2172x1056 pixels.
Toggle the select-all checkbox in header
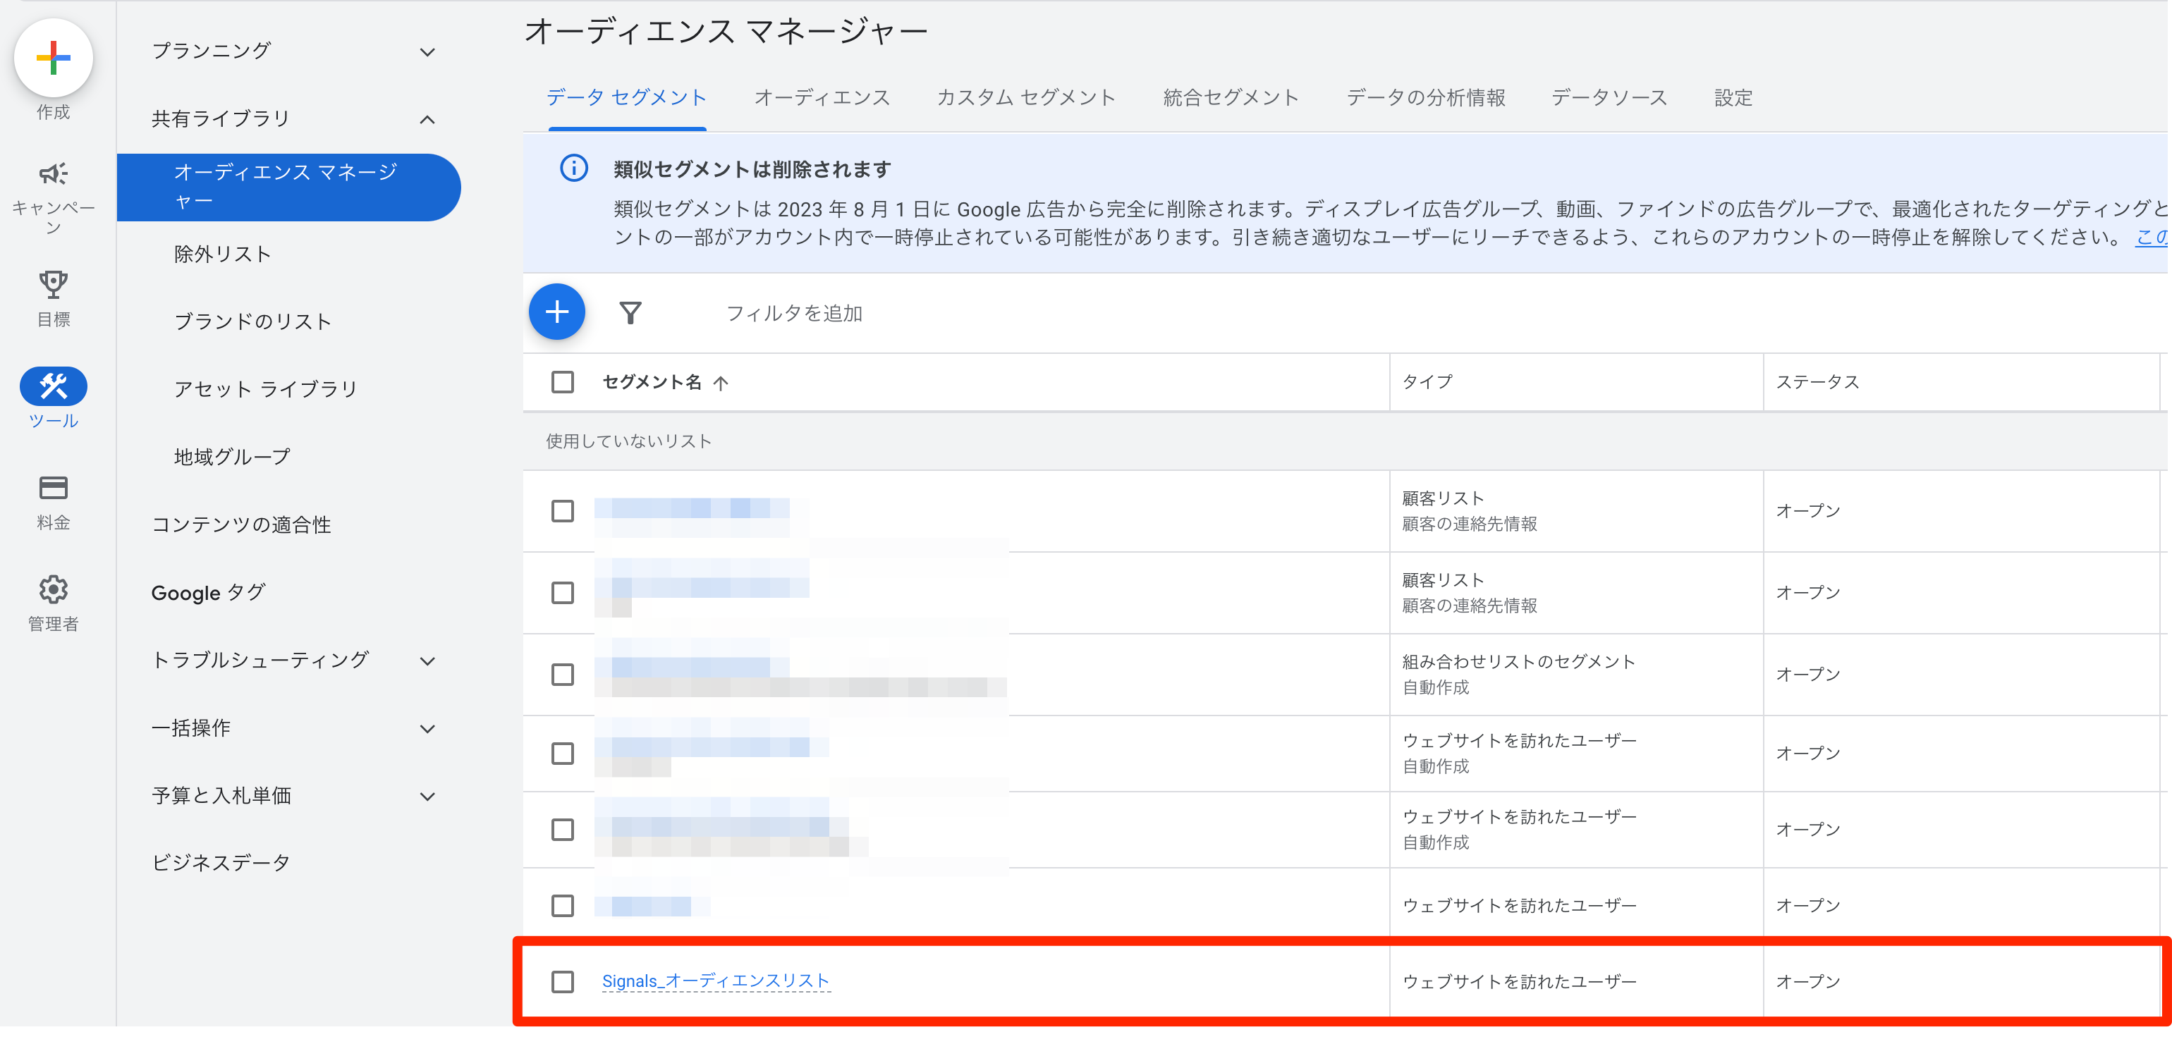click(563, 382)
